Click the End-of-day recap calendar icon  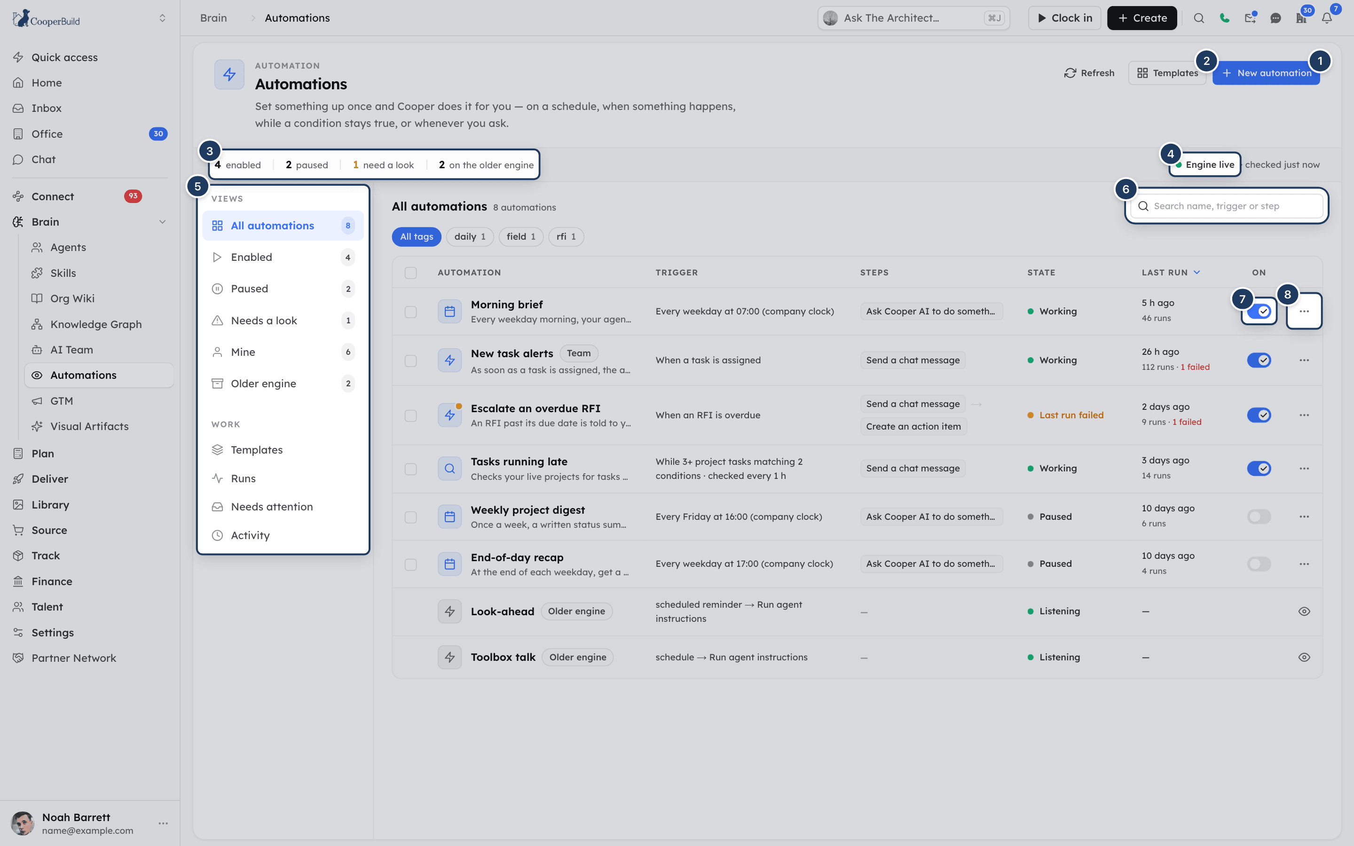coord(449,564)
